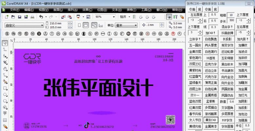Screen dimensions: 255x131
Task: Select the Crop tool in toolbox
Action: [x=5, y=62]
